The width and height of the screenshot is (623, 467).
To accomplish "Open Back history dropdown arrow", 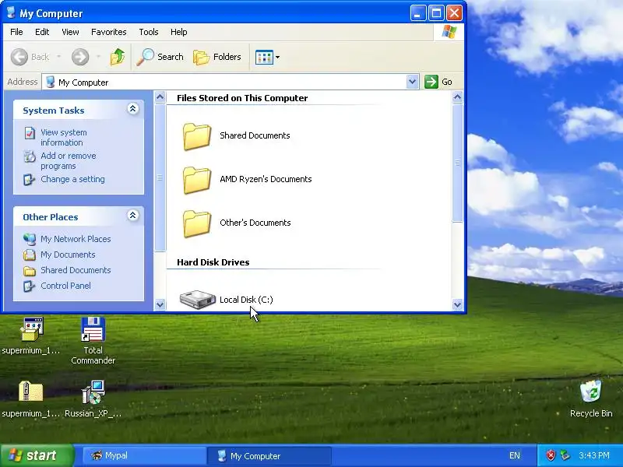I will tap(59, 57).
